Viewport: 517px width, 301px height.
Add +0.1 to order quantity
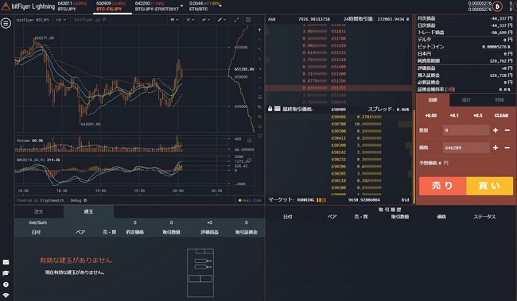point(454,115)
